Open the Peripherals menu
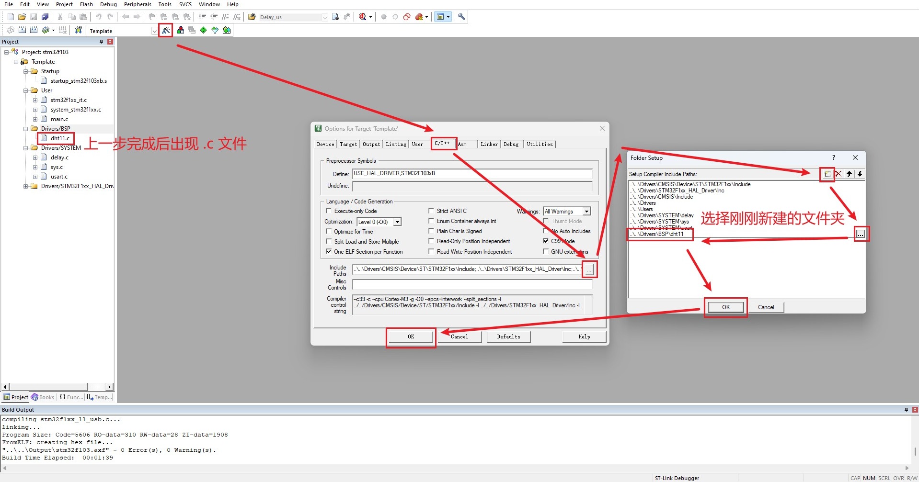919x482 pixels. click(x=138, y=4)
